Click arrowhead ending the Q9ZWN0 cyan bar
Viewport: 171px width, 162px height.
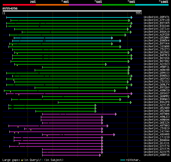[x=112, y=38]
